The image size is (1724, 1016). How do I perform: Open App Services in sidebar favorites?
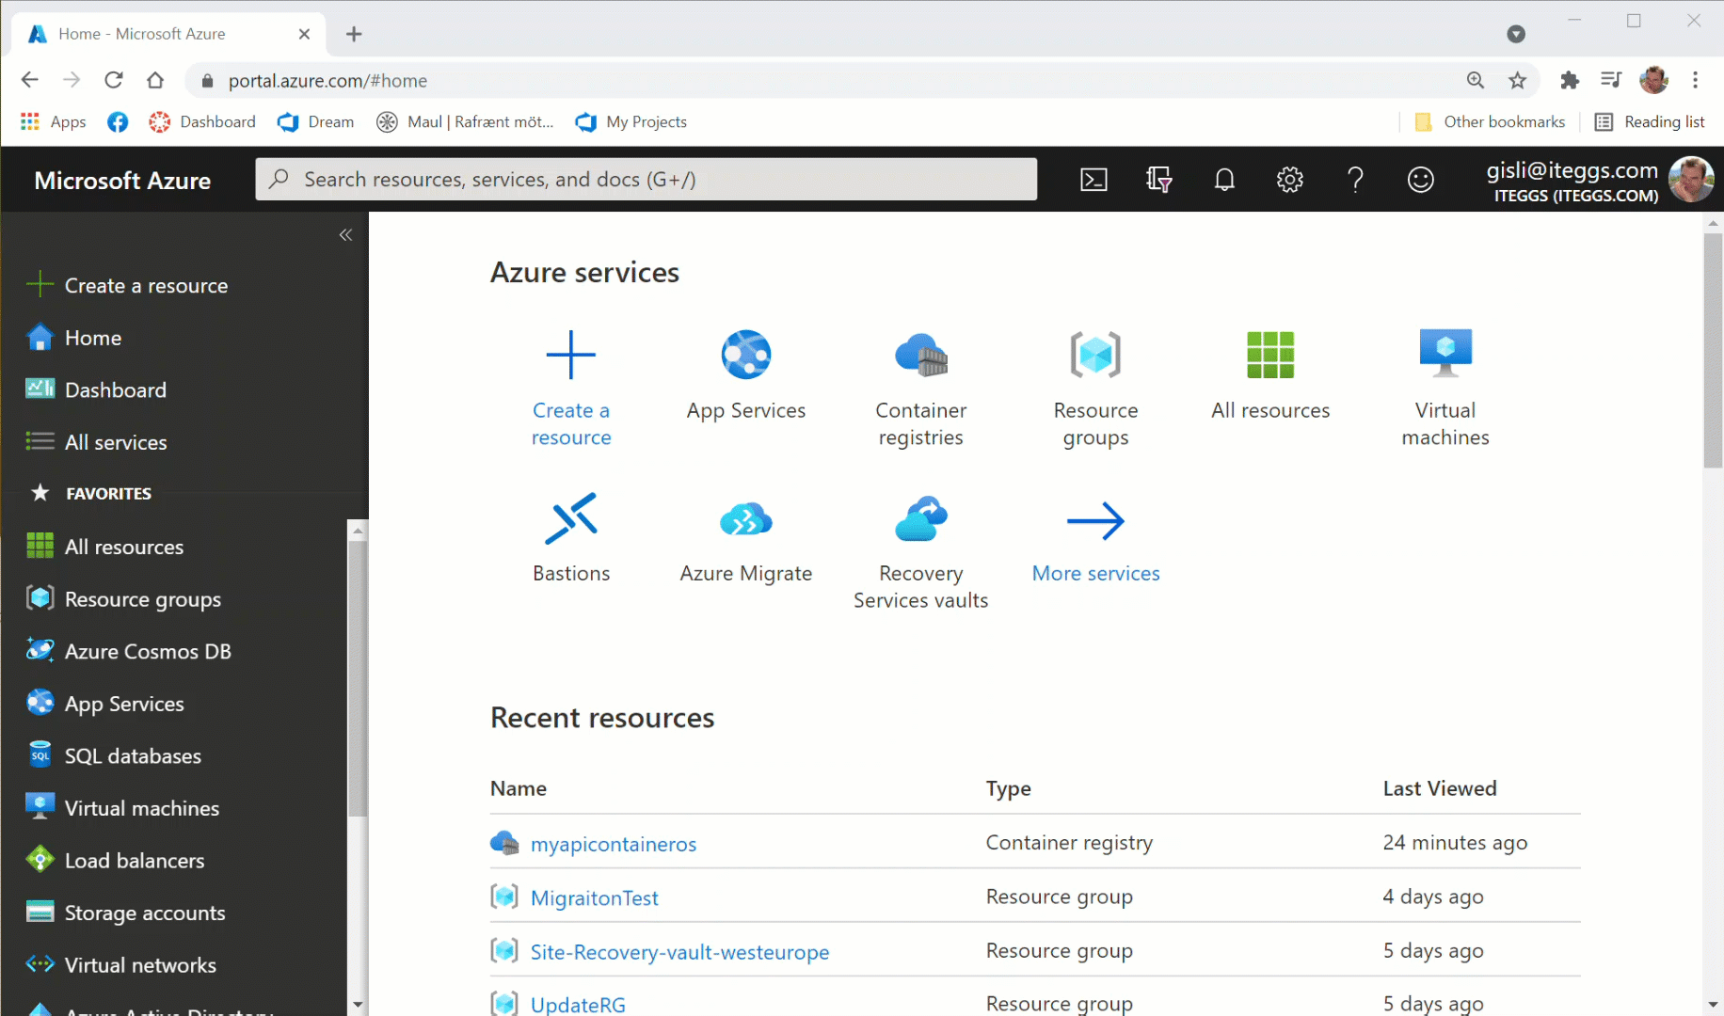click(x=105, y=704)
